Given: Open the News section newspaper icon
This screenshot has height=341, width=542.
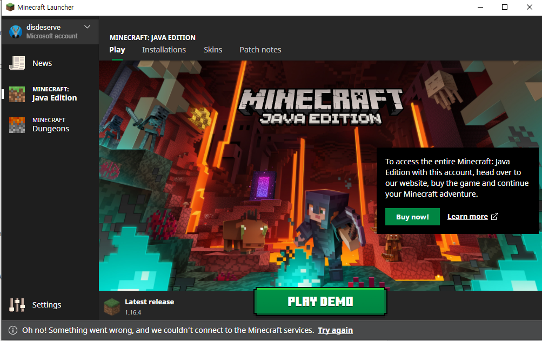Looking at the screenshot, I should tap(17, 63).
